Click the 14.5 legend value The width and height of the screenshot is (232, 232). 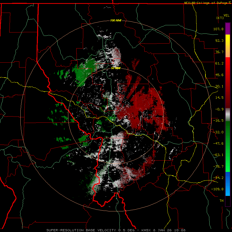219,98
